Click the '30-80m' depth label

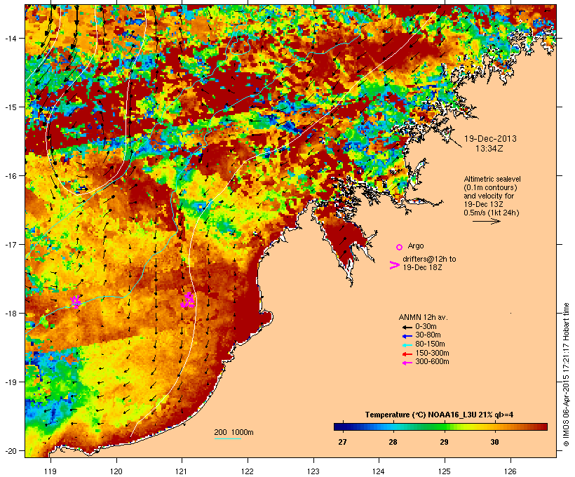click(428, 335)
